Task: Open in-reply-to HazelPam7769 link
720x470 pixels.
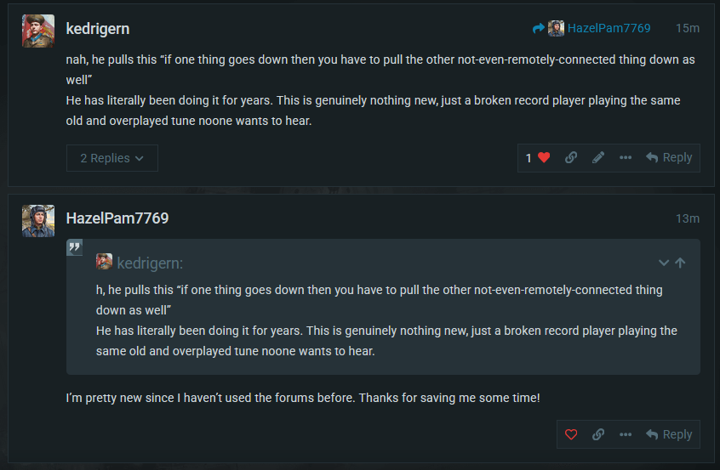Action: click(609, 28)
